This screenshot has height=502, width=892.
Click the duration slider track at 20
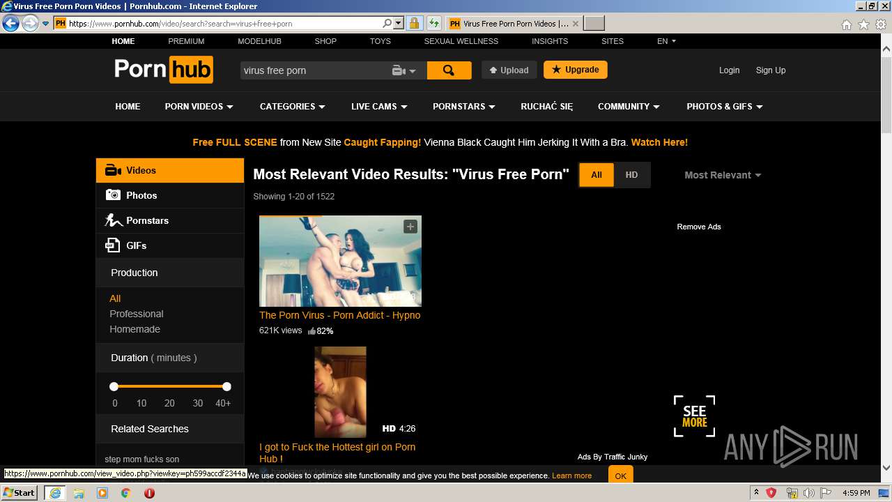169,386
